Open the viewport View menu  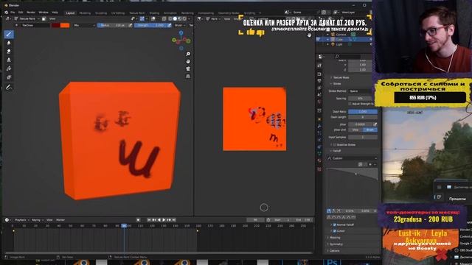pyautogui.click(x=52, y=18)
